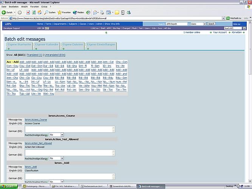Open the Mail icon dropdown arrow
The height and width of the screenshot is (189, 252).
98,12
